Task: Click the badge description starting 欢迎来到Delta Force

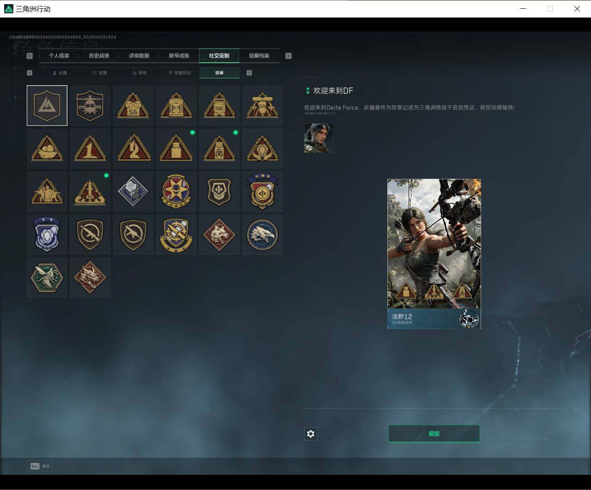Action: [410, 107]
